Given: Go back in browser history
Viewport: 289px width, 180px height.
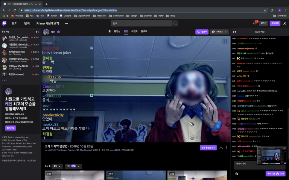Looking at the screenshot, I should coord(4,10).
